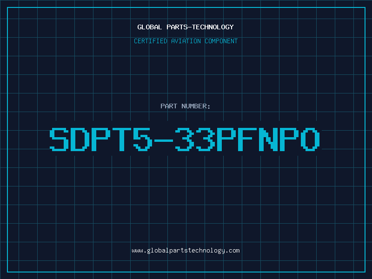The height and width of the screenshot is (279, 372).
Task: Select the part number SDPT5-33PFNPO
Action: [185, 139]
